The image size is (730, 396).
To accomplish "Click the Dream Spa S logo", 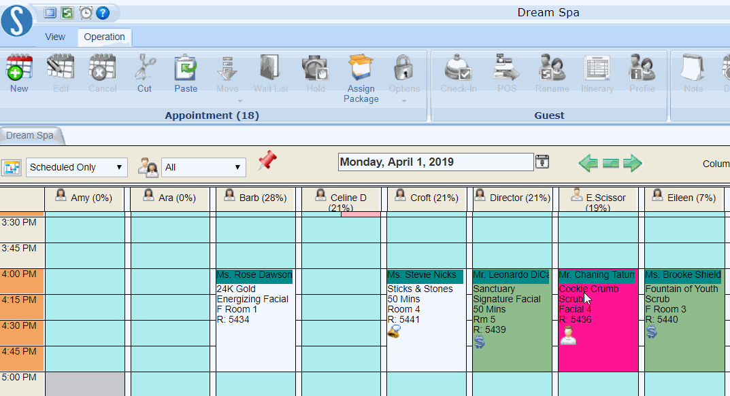I will pos(17,20).
